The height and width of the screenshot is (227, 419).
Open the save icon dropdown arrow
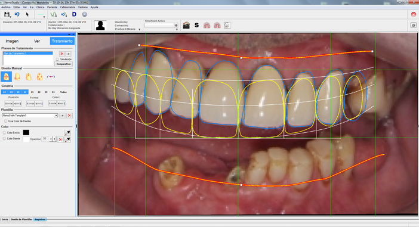10,17
